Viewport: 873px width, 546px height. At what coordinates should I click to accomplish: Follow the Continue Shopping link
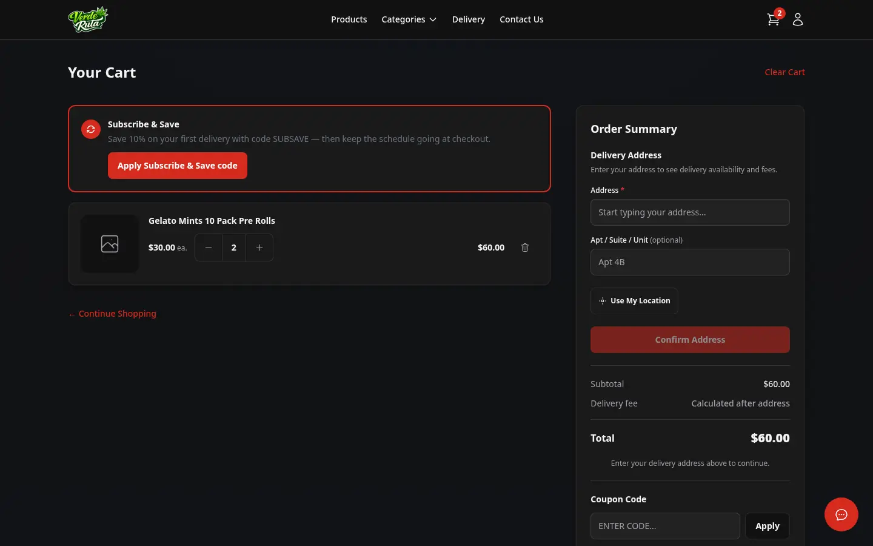click(x=112, y=314)
